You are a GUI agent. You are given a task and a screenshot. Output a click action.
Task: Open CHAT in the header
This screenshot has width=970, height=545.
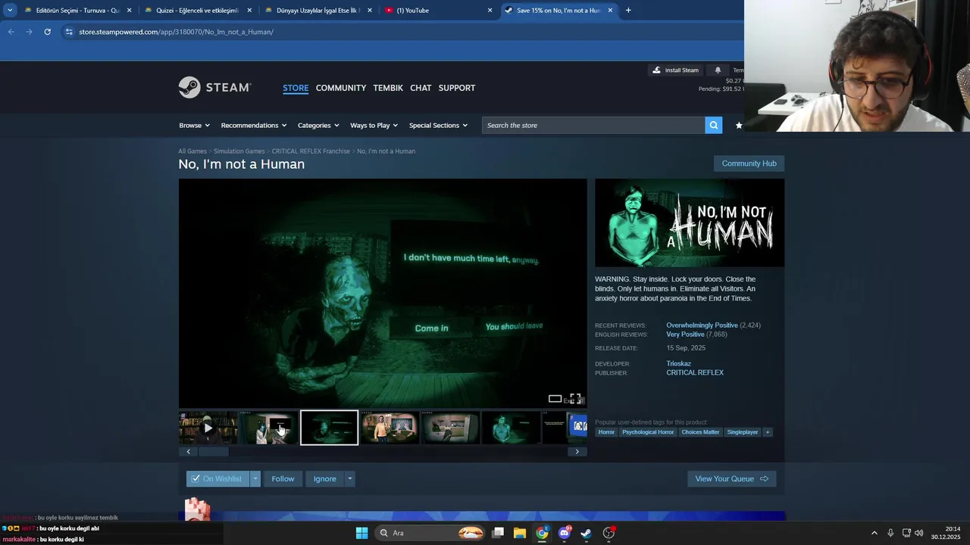tap(421, 88)
